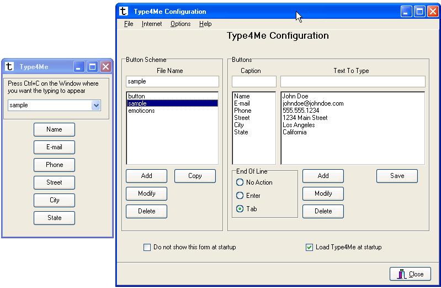Click the Caption input field

254,81
